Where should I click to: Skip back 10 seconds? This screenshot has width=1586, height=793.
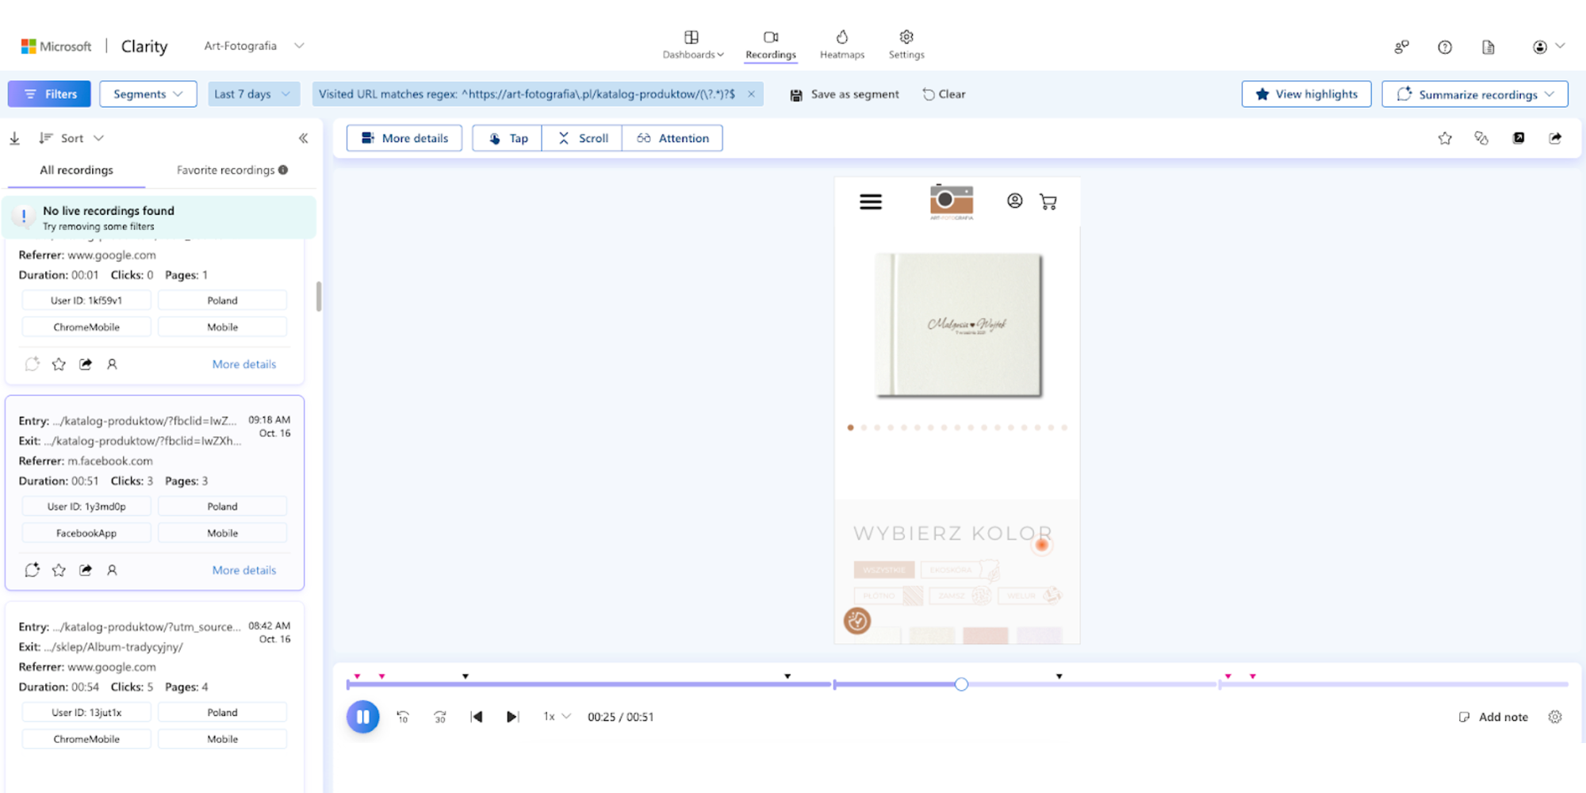click(x=403, y=717)
